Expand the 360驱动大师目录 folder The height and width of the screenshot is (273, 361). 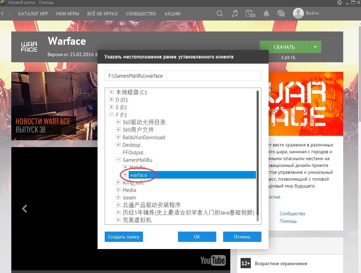[118, 122]
